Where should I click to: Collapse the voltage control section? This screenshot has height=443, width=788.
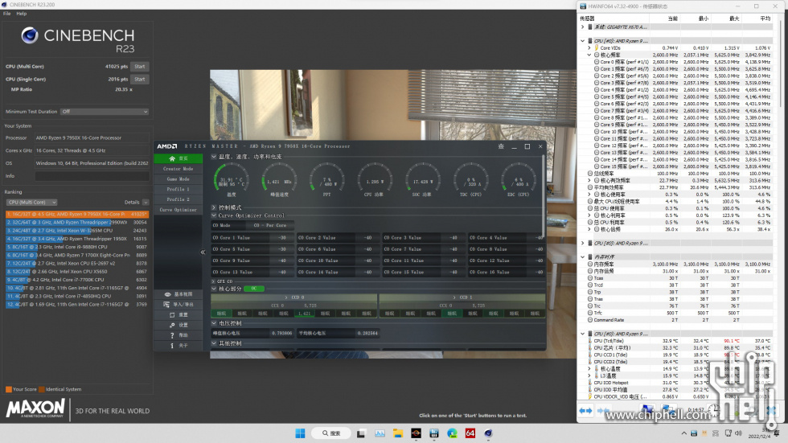[x=214, y=323]
